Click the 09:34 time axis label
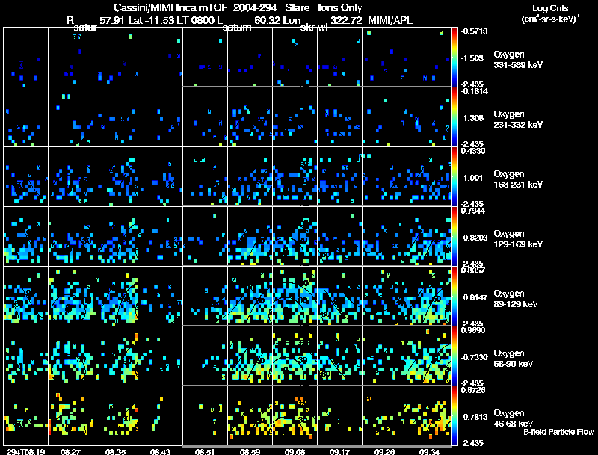This screenshot has width=598, height=455. click(x=429, y=451)
